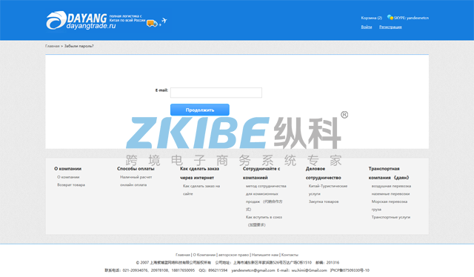Click the Транспортная компания (даян) heading
This screenshot has width=474, height=277.
(x=389, y=173)
